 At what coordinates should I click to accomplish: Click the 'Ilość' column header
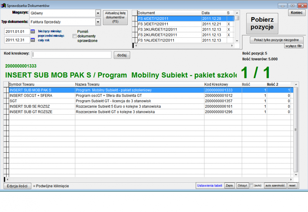[x=254, y=84]
